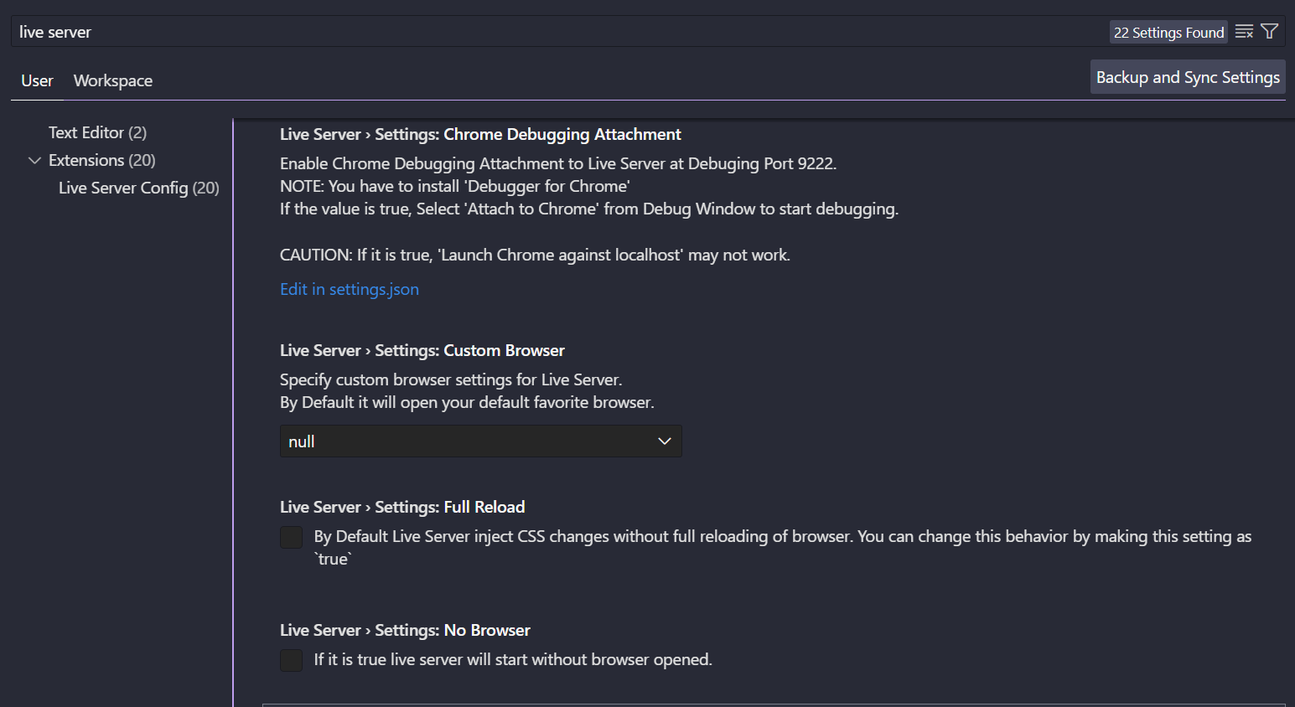
Task: Click the Chrome Debugging Attachment setting title
Action: [480, 134]
